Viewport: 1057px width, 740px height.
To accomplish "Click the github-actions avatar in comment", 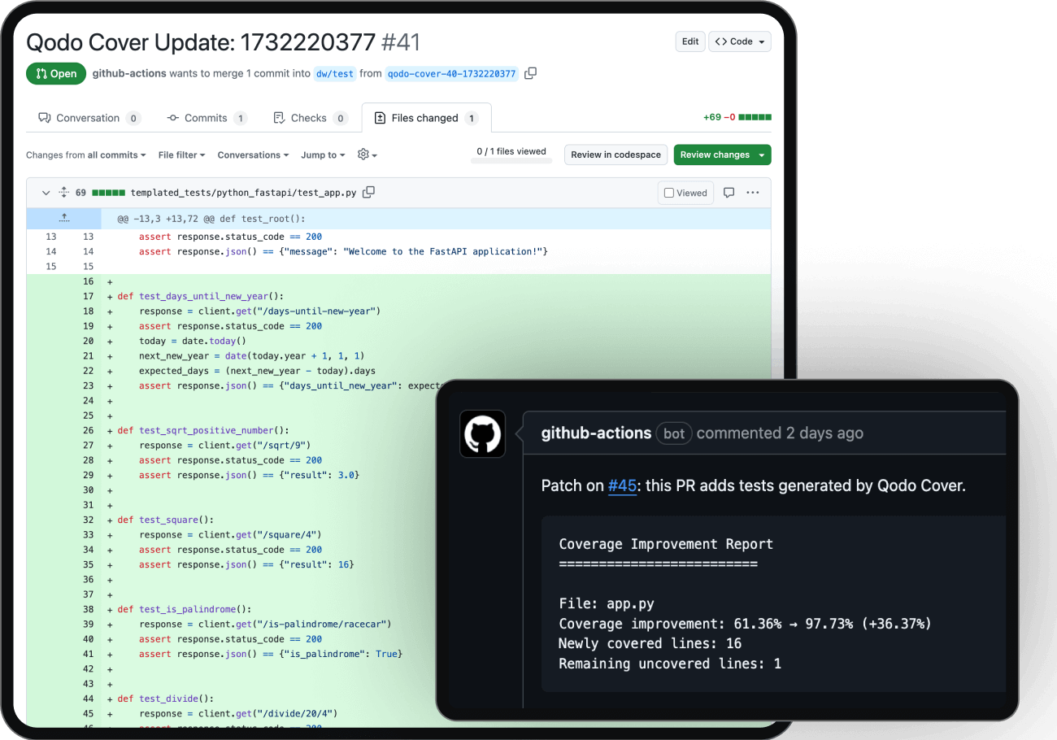I will click(482, 433).
